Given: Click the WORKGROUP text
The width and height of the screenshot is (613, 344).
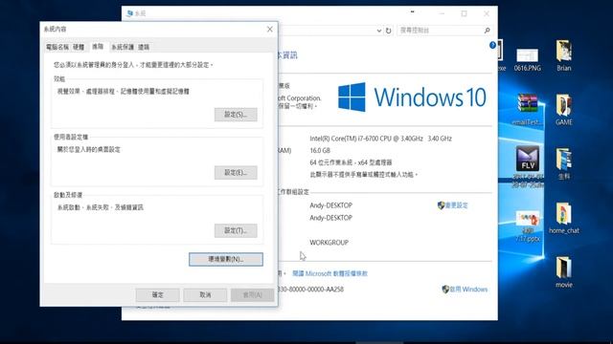Looking at the screenshot, I should [329, 242].
